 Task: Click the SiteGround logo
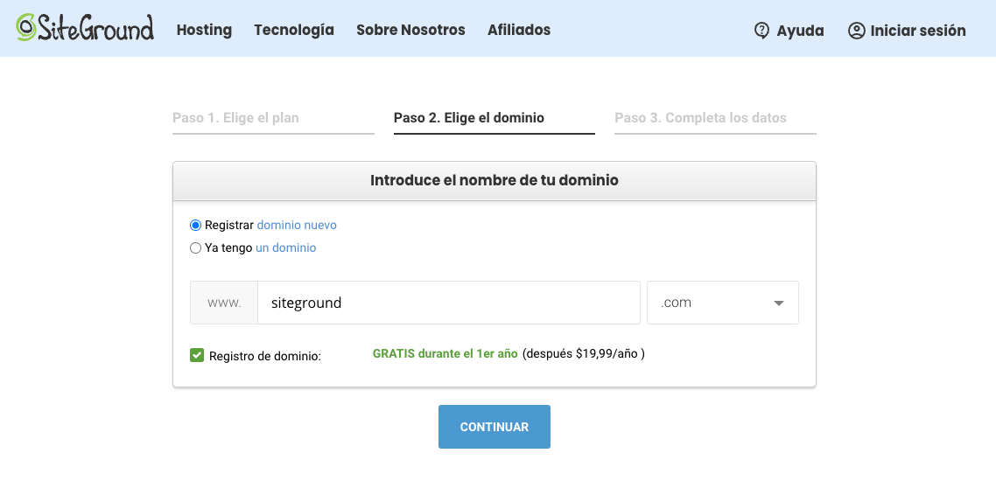click(x=85, y=29)
